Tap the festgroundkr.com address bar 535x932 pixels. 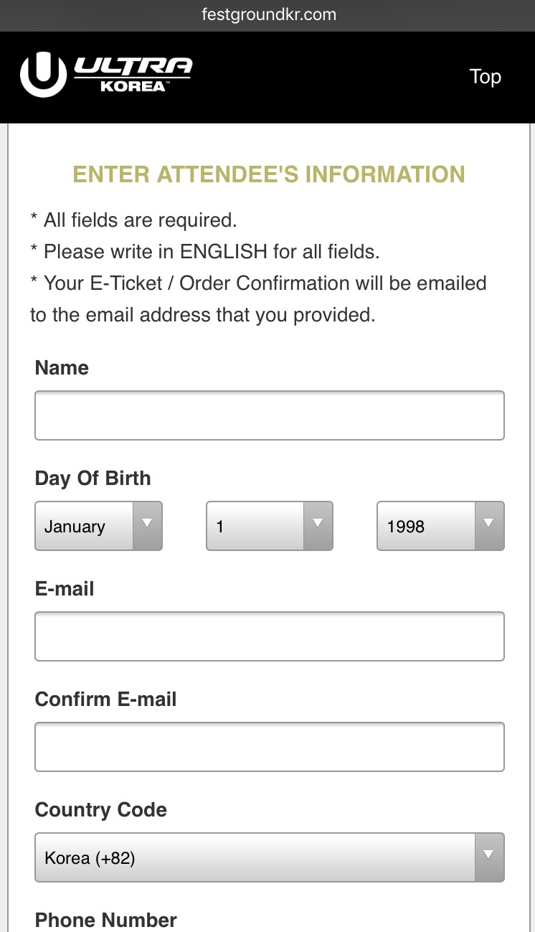click(x=267, y=15)
